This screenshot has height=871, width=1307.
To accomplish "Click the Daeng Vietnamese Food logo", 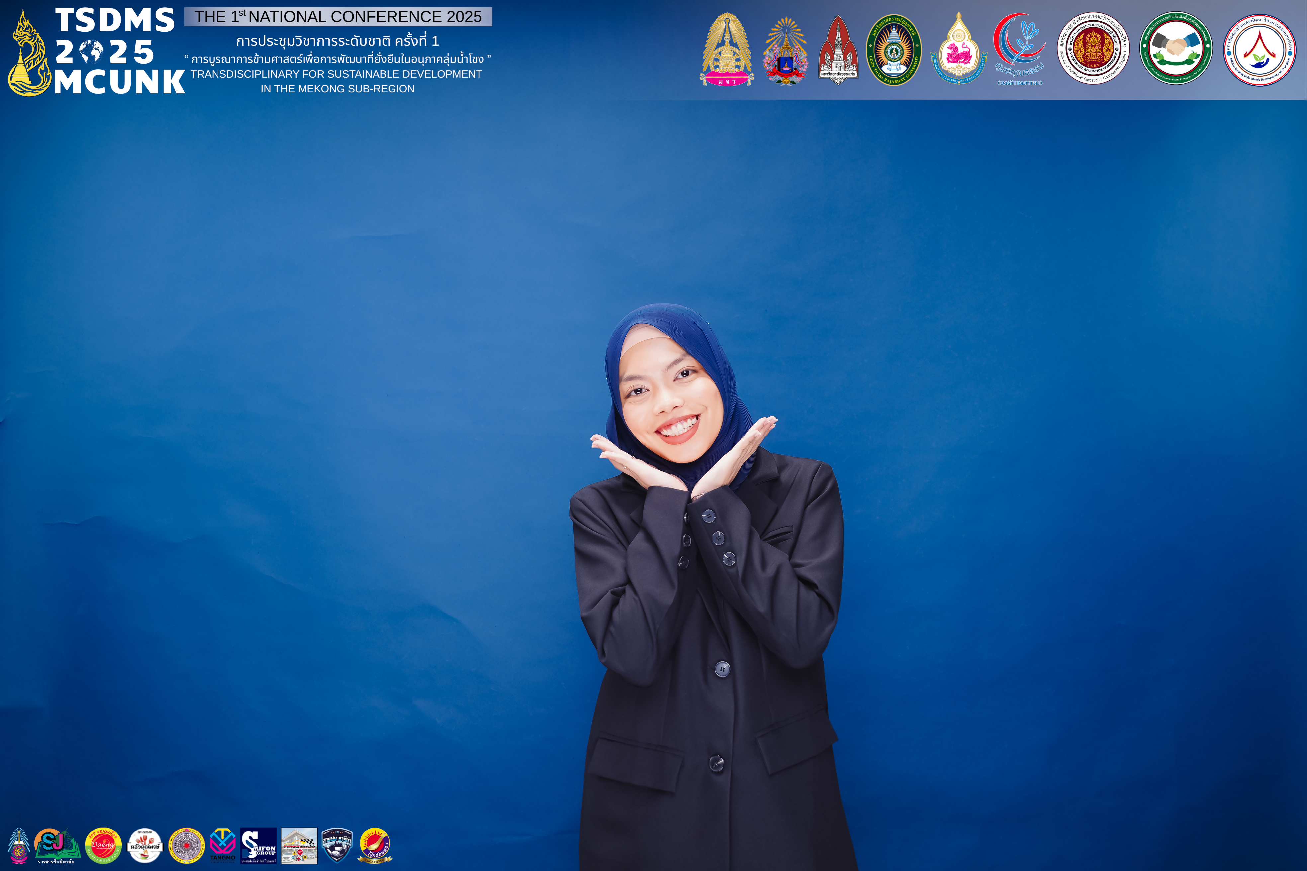I will pyautogui.click(x=103, y=845).
